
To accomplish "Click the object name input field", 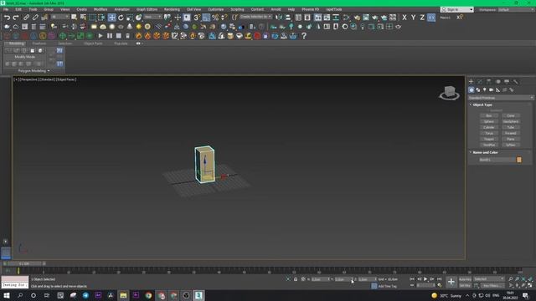I will tap(497, 160).
